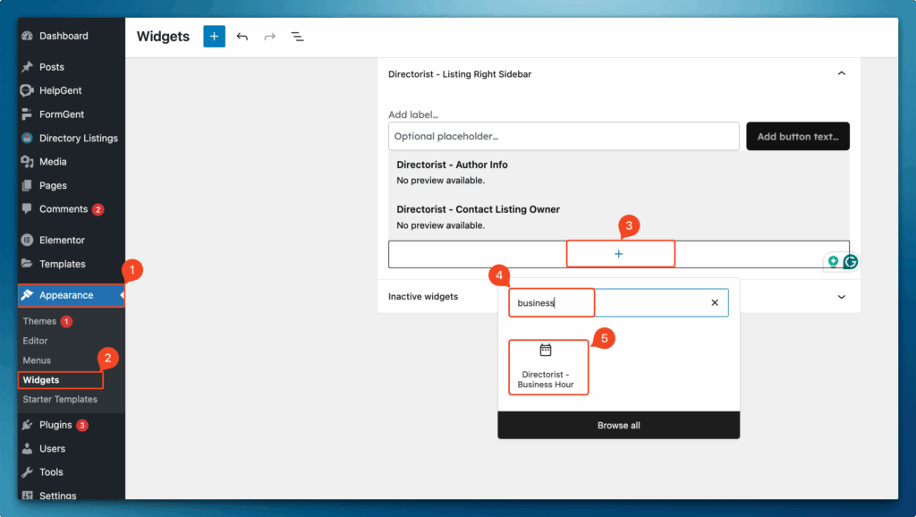Open Themes submenu link
The image size is (916, 517).
click(39, 321)
